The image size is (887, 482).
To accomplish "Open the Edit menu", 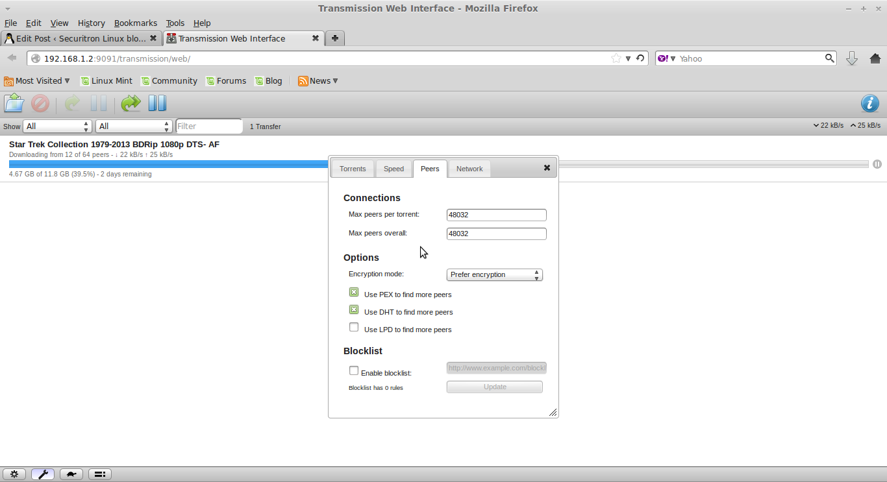I will tap(33, 23).
